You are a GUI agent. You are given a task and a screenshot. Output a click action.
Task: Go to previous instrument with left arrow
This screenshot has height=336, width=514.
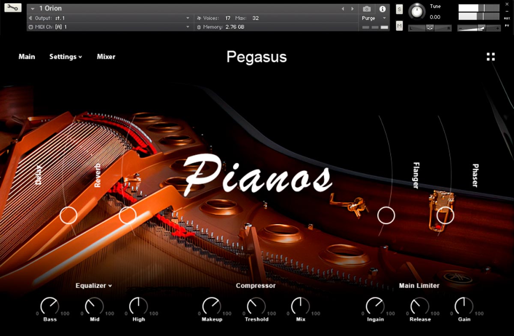[x=342, y=9]
